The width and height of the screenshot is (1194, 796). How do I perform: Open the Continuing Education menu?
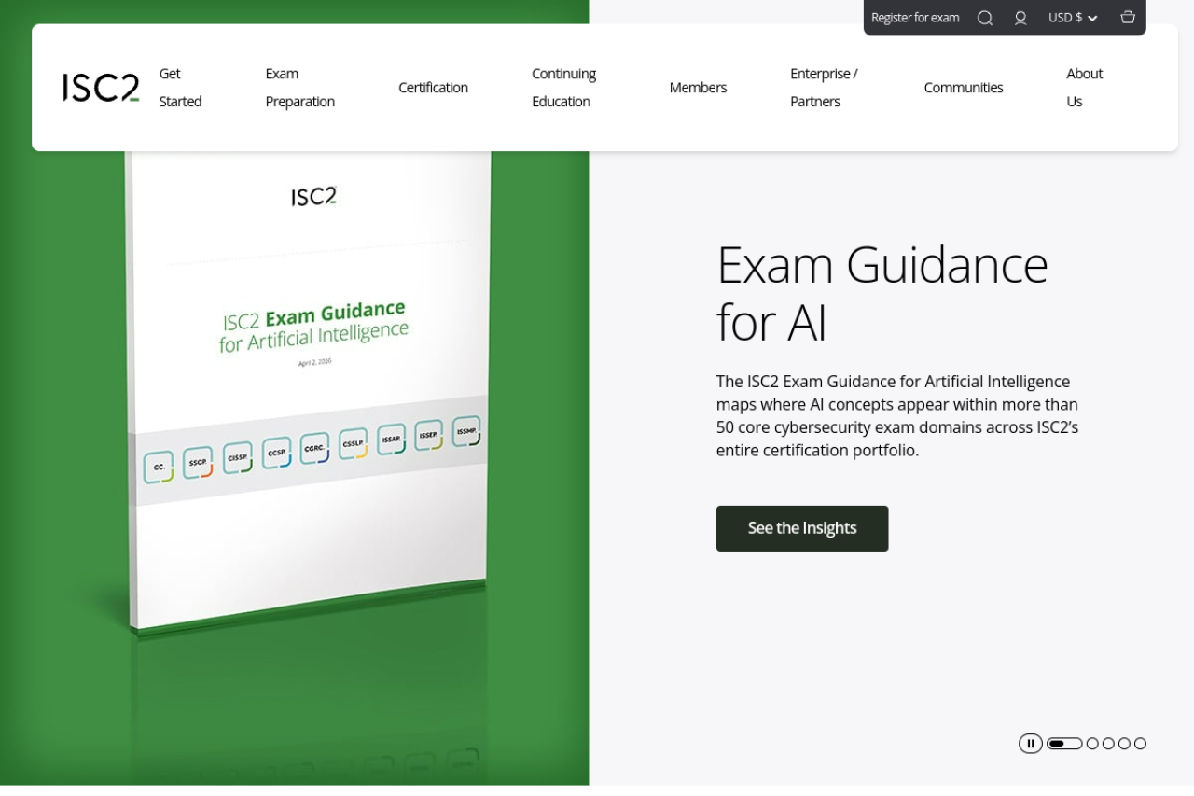(x=563, y=88)
